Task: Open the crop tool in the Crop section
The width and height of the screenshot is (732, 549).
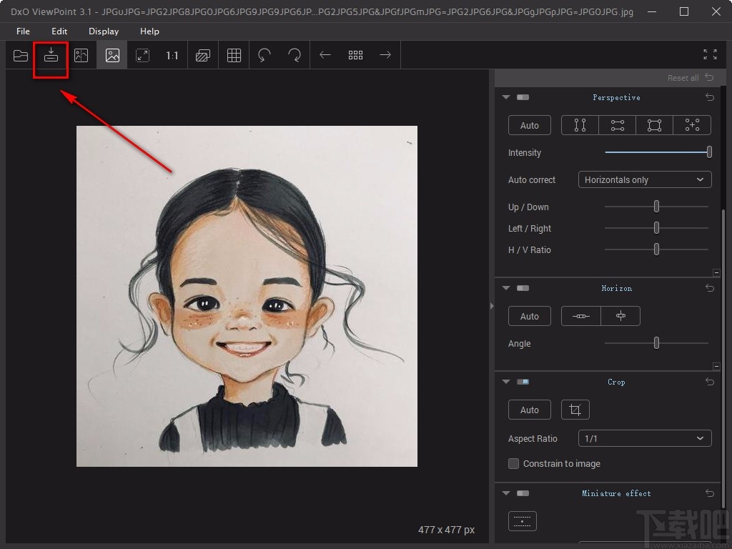Action: pos(575,410)
